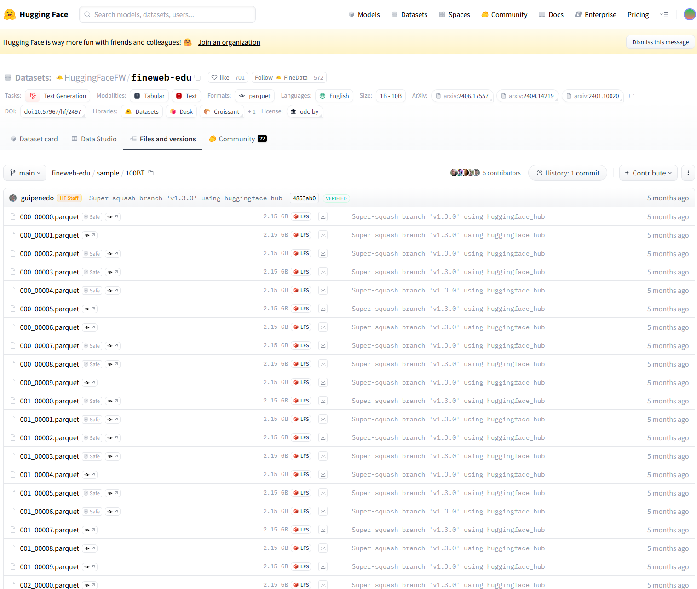697x589 pixels.
Task: Open the 000_00006.parquet file
Action: click(50, 327)
